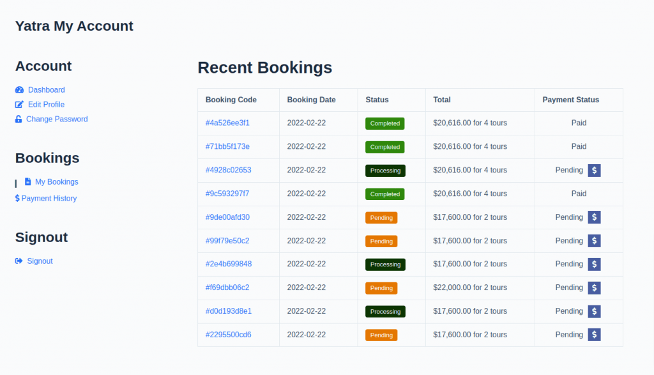Open booking #4a526ee3f1 details

pos(227,123)
